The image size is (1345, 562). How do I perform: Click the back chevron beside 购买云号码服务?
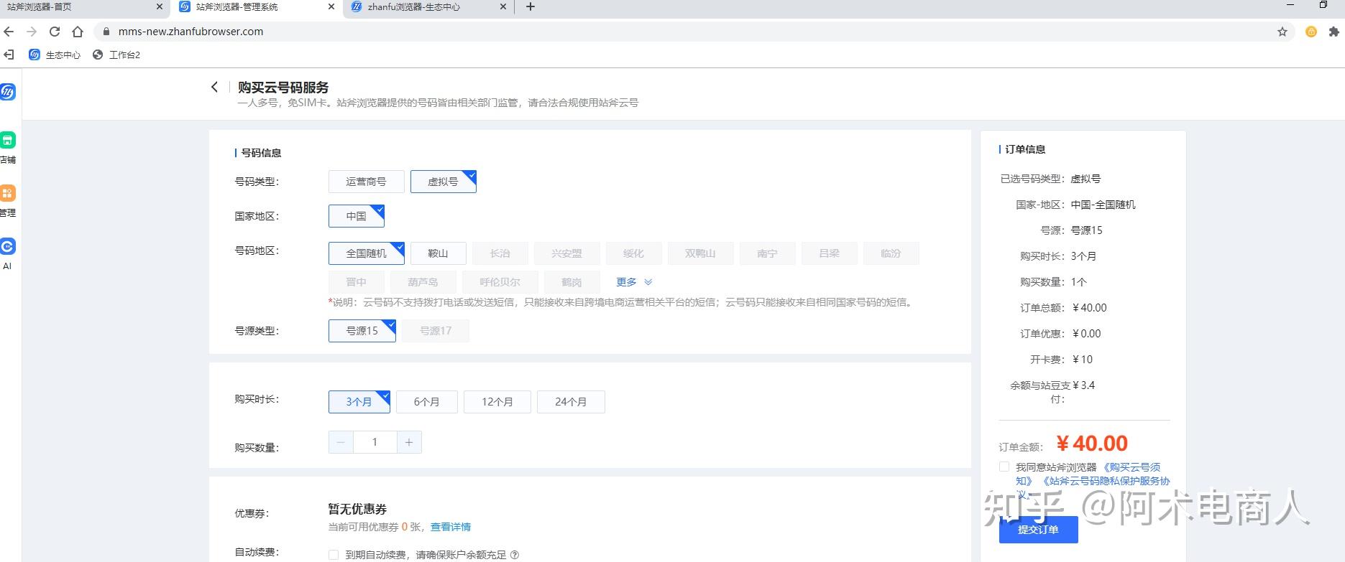214,87
